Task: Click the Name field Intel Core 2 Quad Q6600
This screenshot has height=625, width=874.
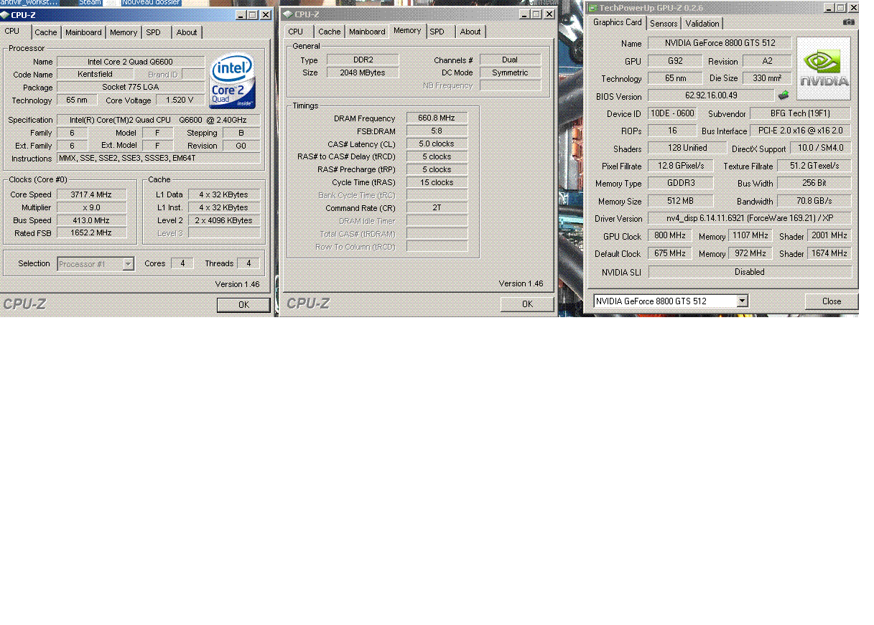Action: (x=131, y=62)
